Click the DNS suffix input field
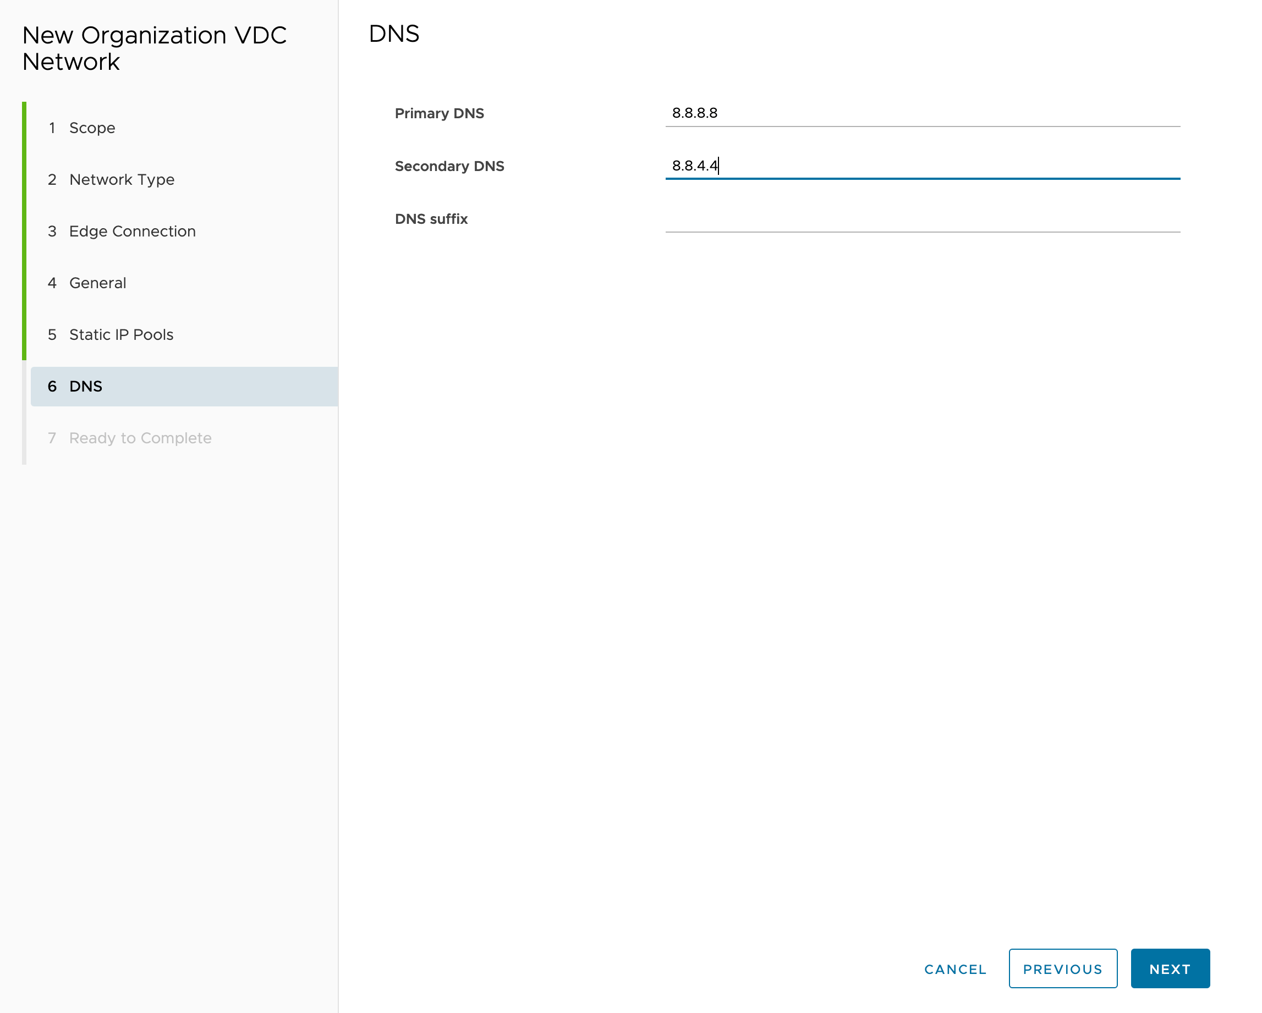 point(922,218)
